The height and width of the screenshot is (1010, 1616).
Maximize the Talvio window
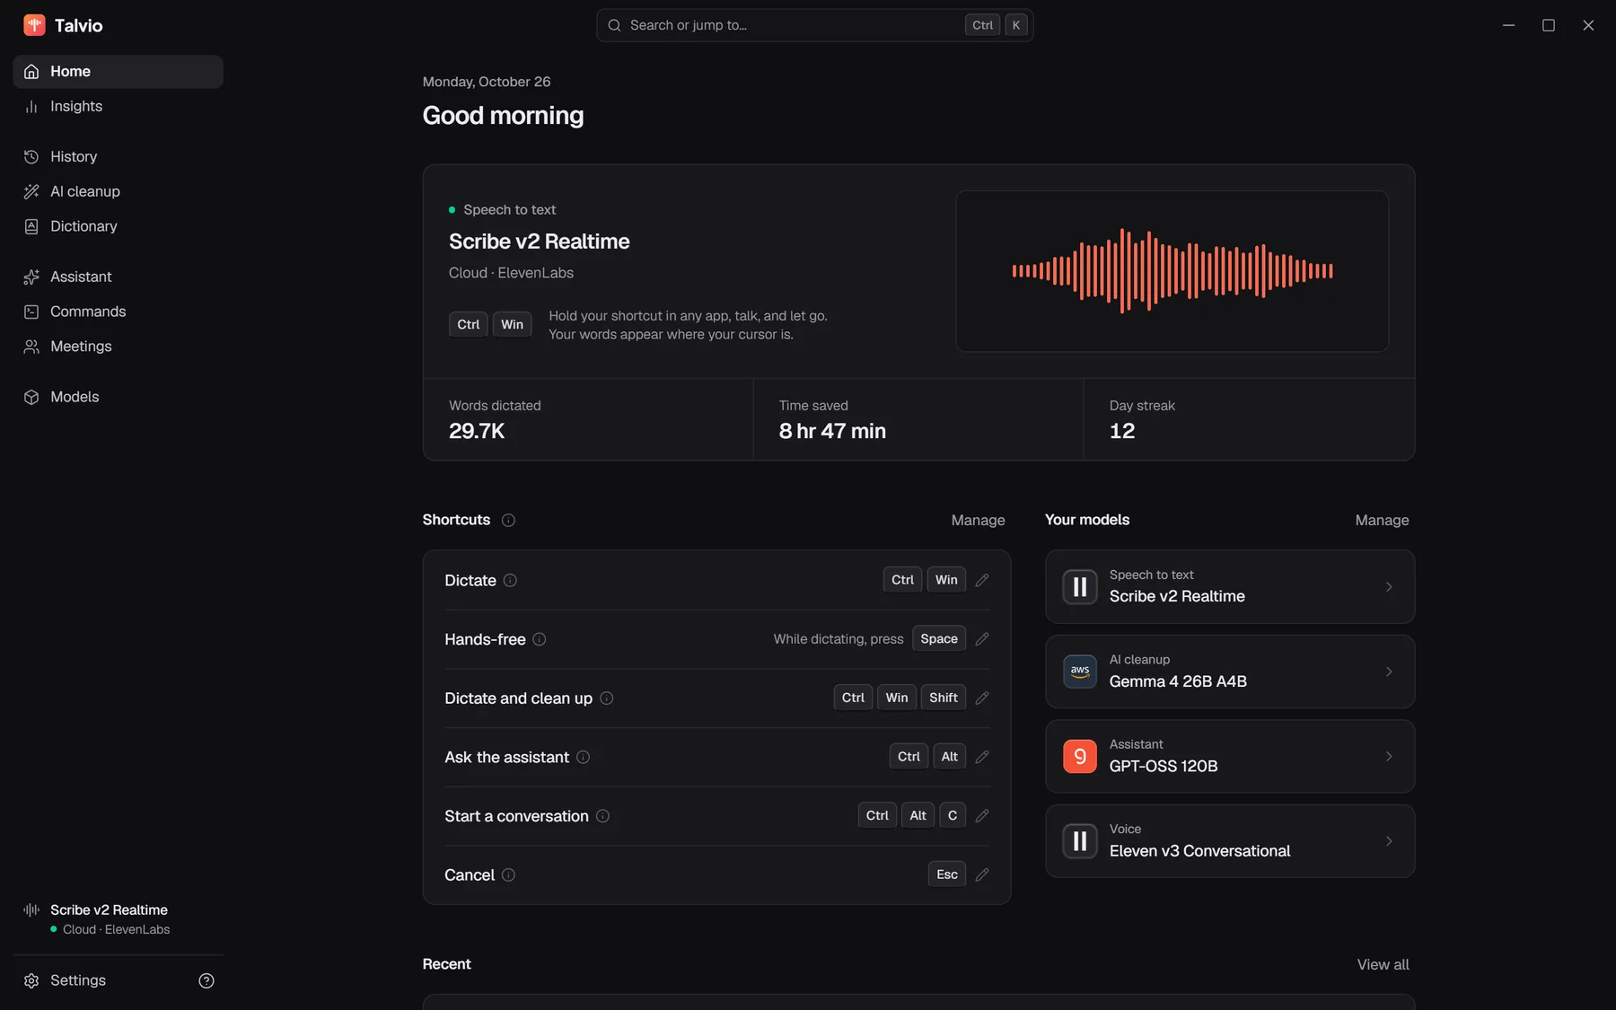pyautogui.click(x=1549, y=25)
